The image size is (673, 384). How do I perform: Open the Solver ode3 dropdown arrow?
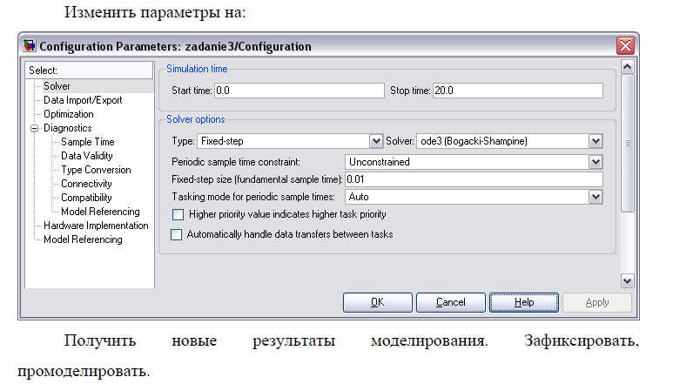[596, 141]
